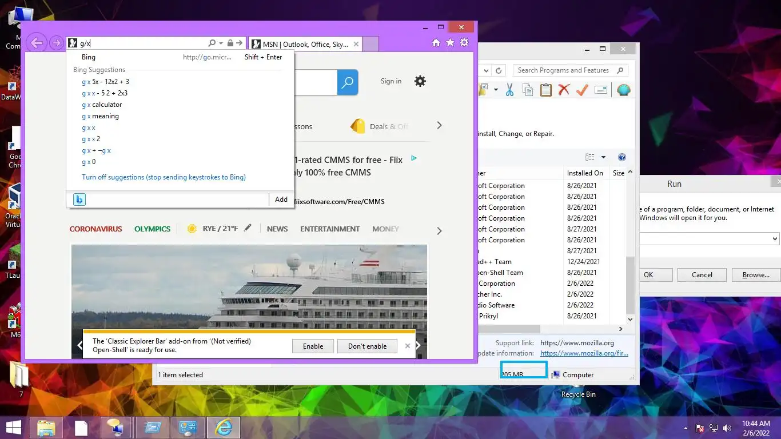Click the network tray icon
The height and width of the screenshot is (439, 781).
point(714,428)
